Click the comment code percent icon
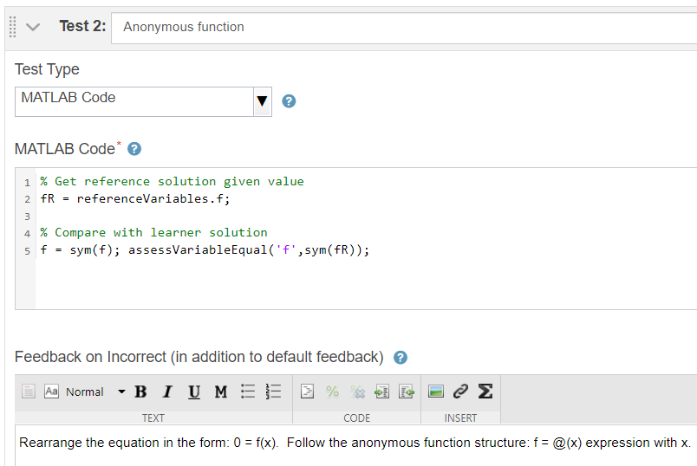Viewport: 697px width, 466px height. coord(332,392)
